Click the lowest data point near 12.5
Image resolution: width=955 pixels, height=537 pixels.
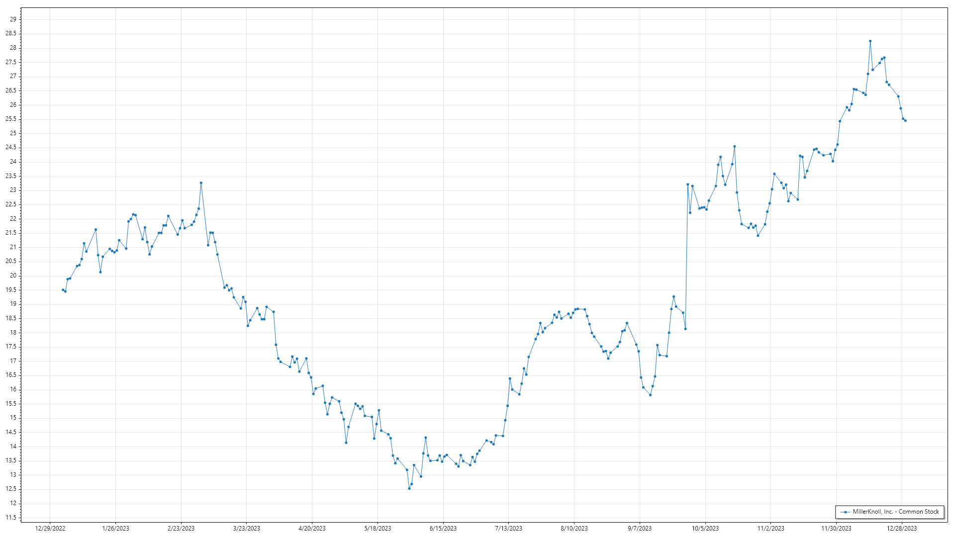(x=409, y=488)
